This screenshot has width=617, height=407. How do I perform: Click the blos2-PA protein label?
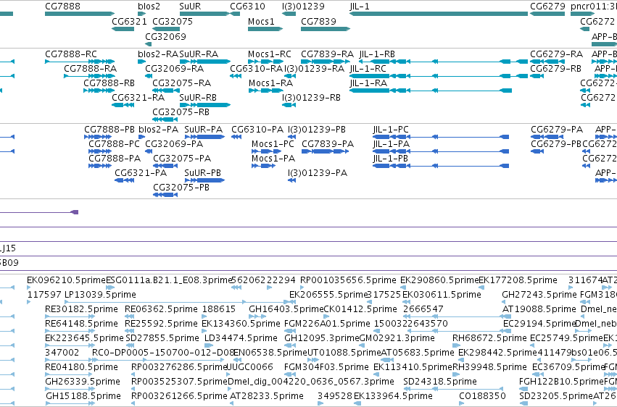click(159, 129)
